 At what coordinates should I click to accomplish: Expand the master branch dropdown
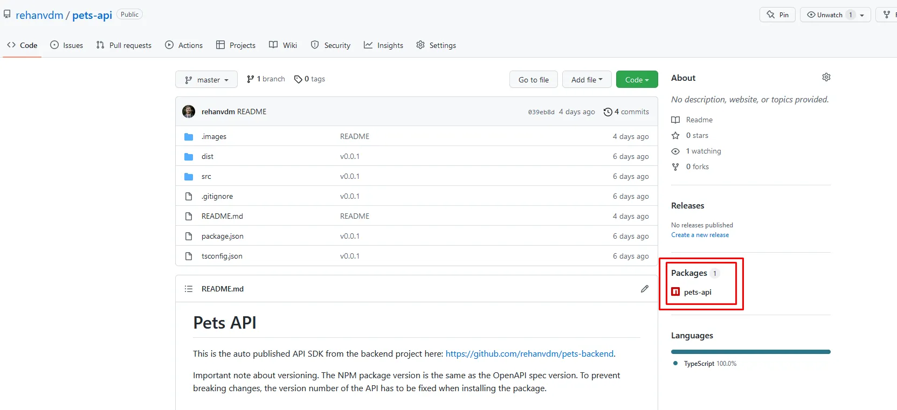click(x=206, y=80)
